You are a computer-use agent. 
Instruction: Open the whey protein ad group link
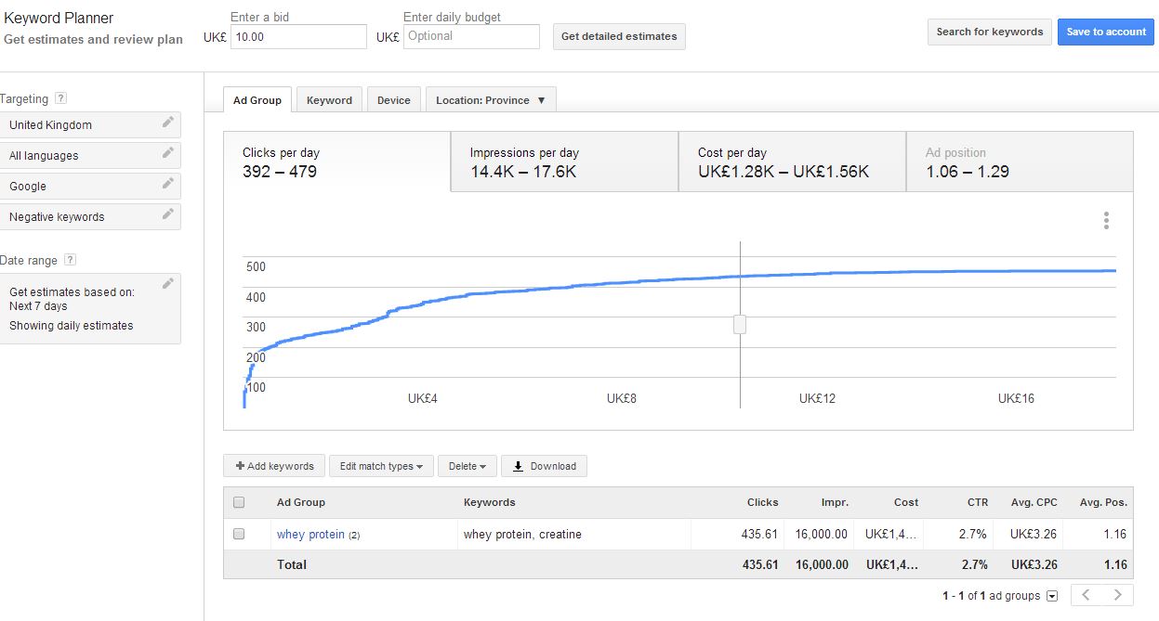[310, 535]
